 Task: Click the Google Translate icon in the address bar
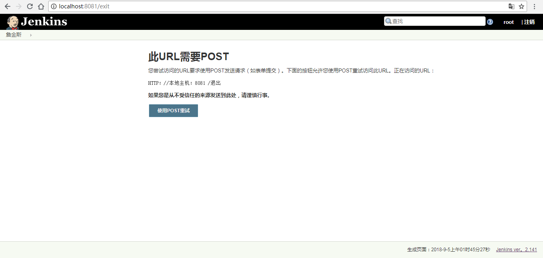coord(511,6)
